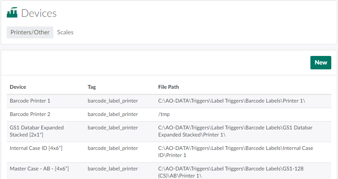Open GS1 Databar Expanded Stacked [2x1"] device
The width and height of the screenshot is (338, 179).
click(x=37, y=131)
